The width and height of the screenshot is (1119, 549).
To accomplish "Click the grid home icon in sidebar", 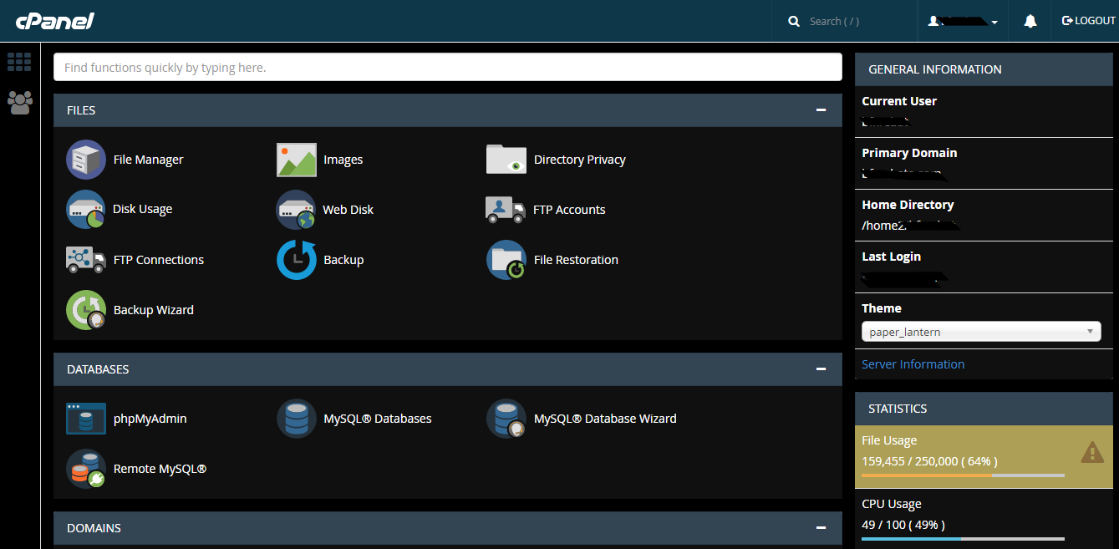I will 19,61.
